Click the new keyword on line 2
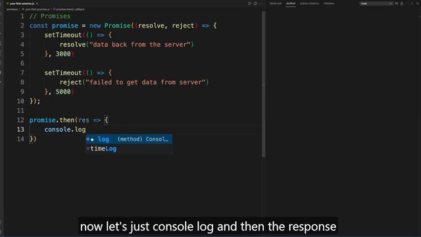421x237 pixels. [x=95, y=26]
